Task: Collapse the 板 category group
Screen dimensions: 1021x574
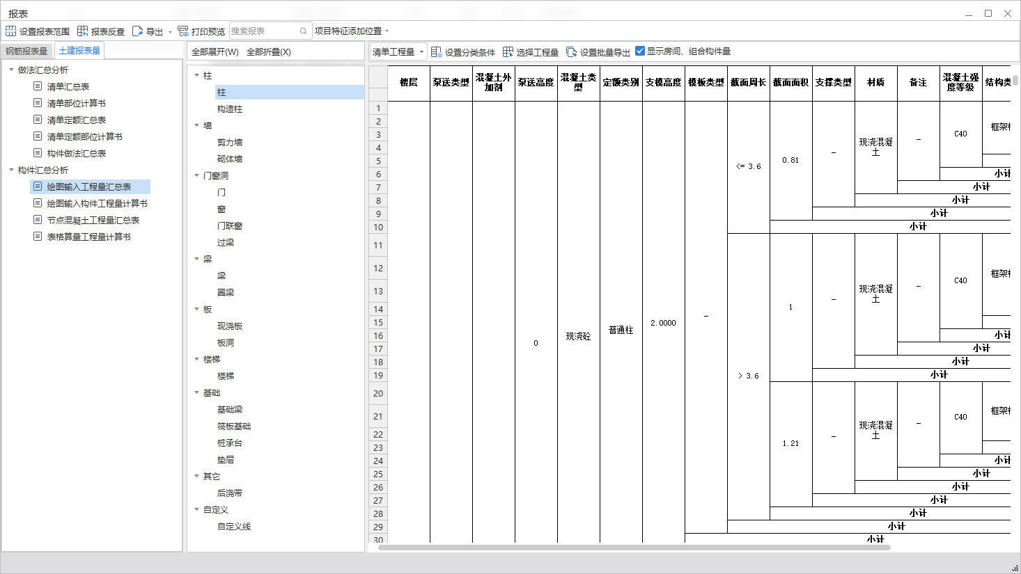Action: (x=196, y=309)
